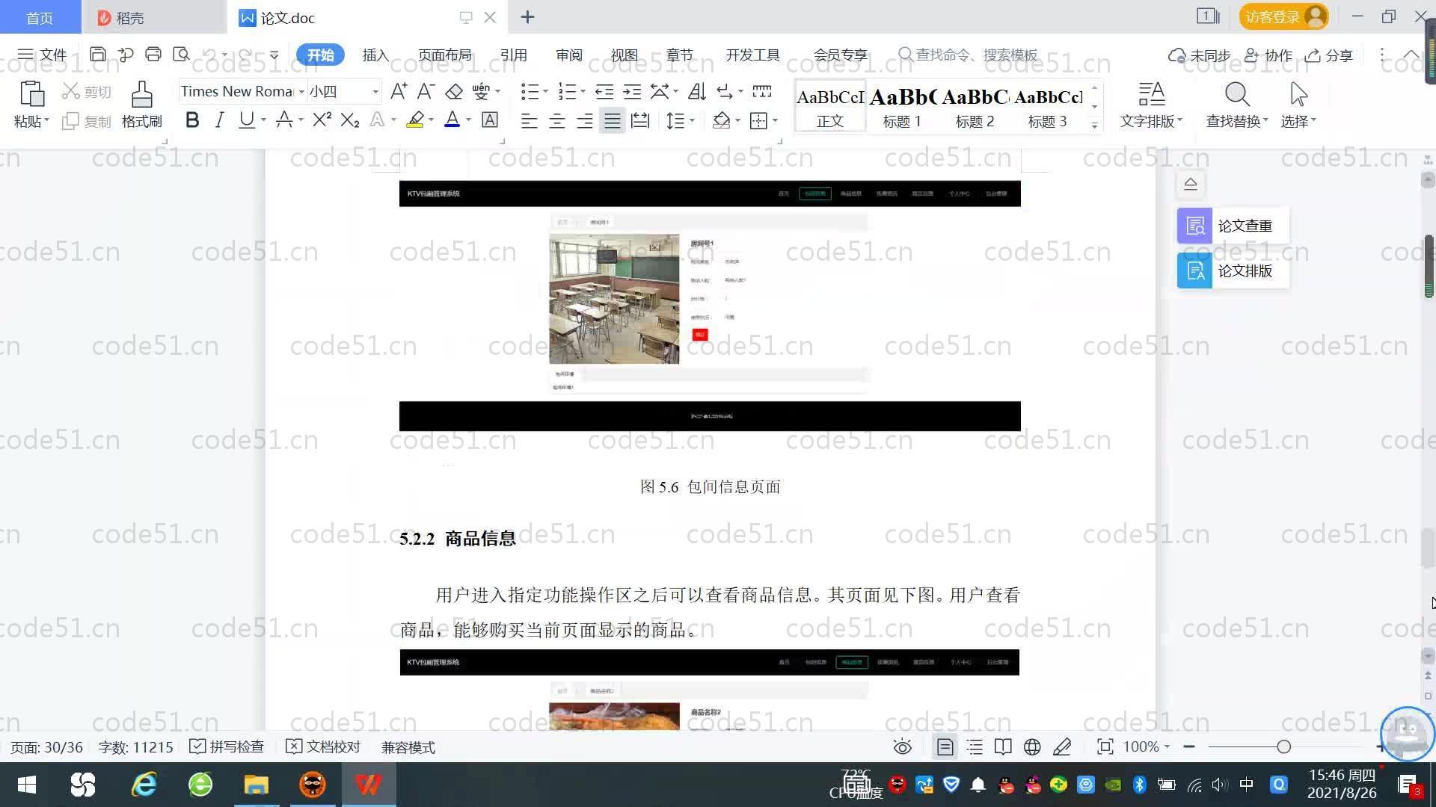Screen dimensions: 1436x807
Task: Click the justify alignment button
Action: [x=613, y=120]
